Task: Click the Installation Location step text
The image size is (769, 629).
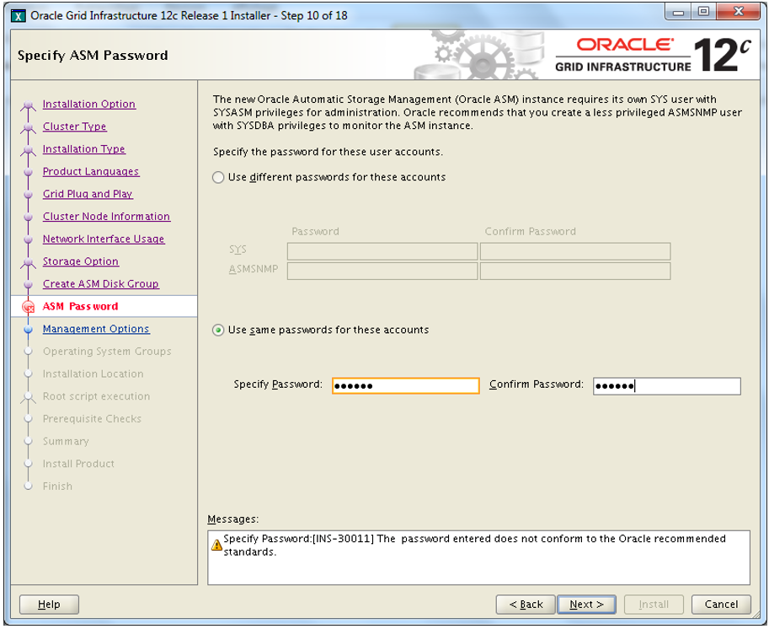Action: pos(93,374)
